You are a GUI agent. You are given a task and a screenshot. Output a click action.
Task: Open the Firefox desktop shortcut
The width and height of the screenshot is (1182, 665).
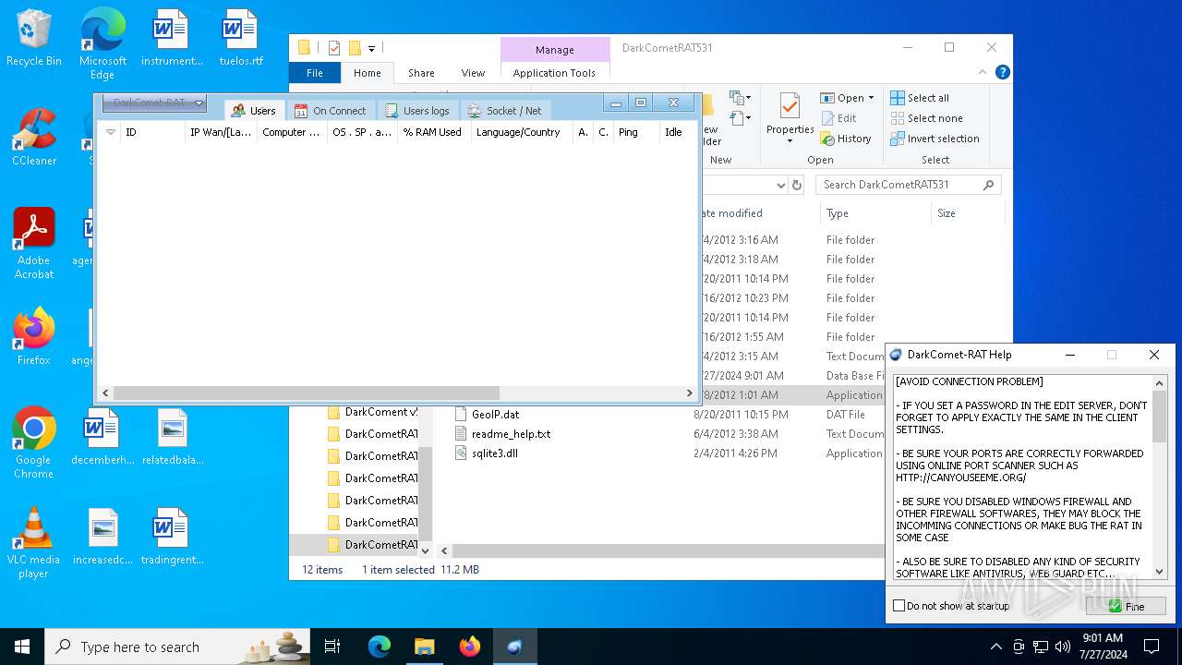click(x=34, y=337)
